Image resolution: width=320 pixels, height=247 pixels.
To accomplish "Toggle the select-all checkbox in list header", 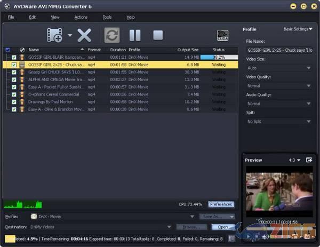I will tap(7, 50).
